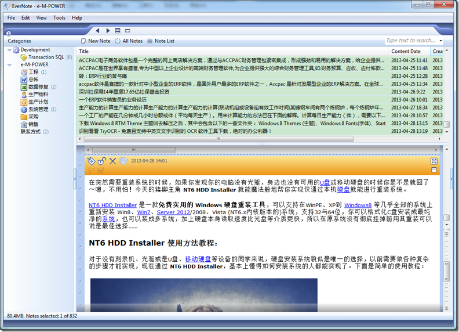
Task: Follow the Windows8 link
Action: (358, 205)
